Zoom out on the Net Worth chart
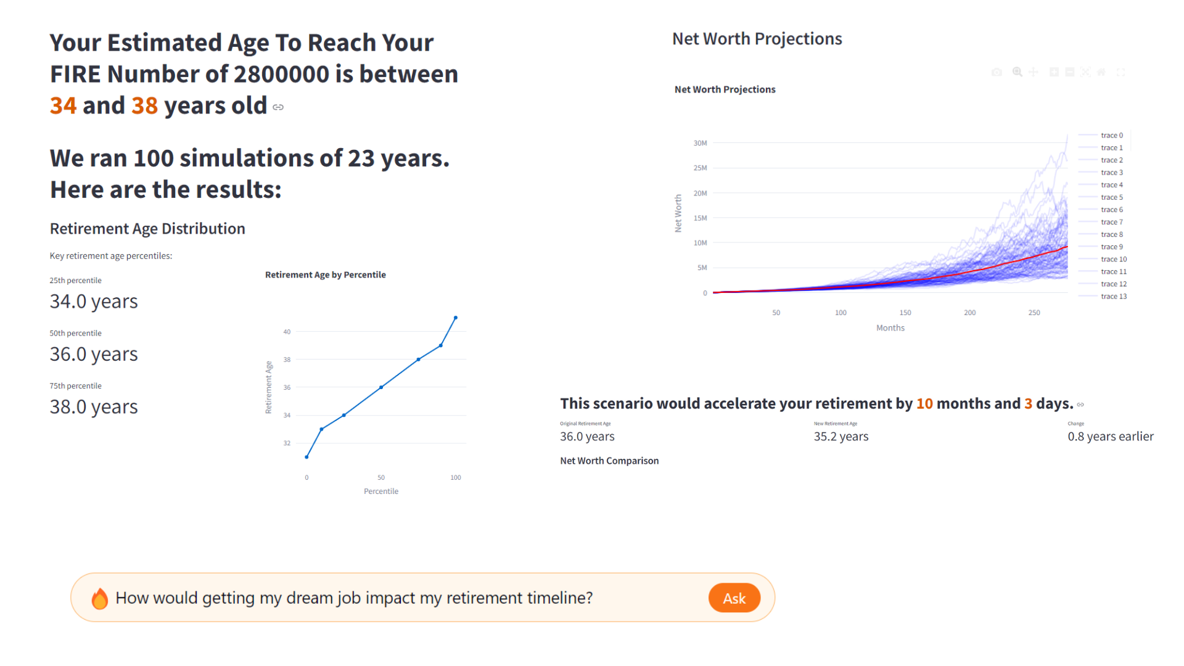This screenshot has height=666, width=1184. pos(1069,72)
